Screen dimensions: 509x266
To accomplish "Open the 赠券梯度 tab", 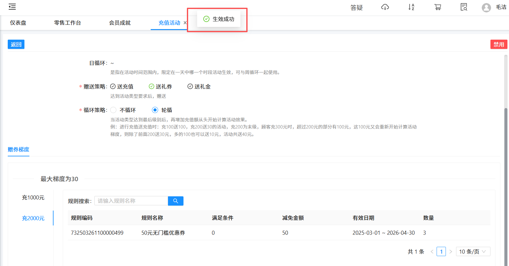I will pyautogui.click(x=19, y=150).
